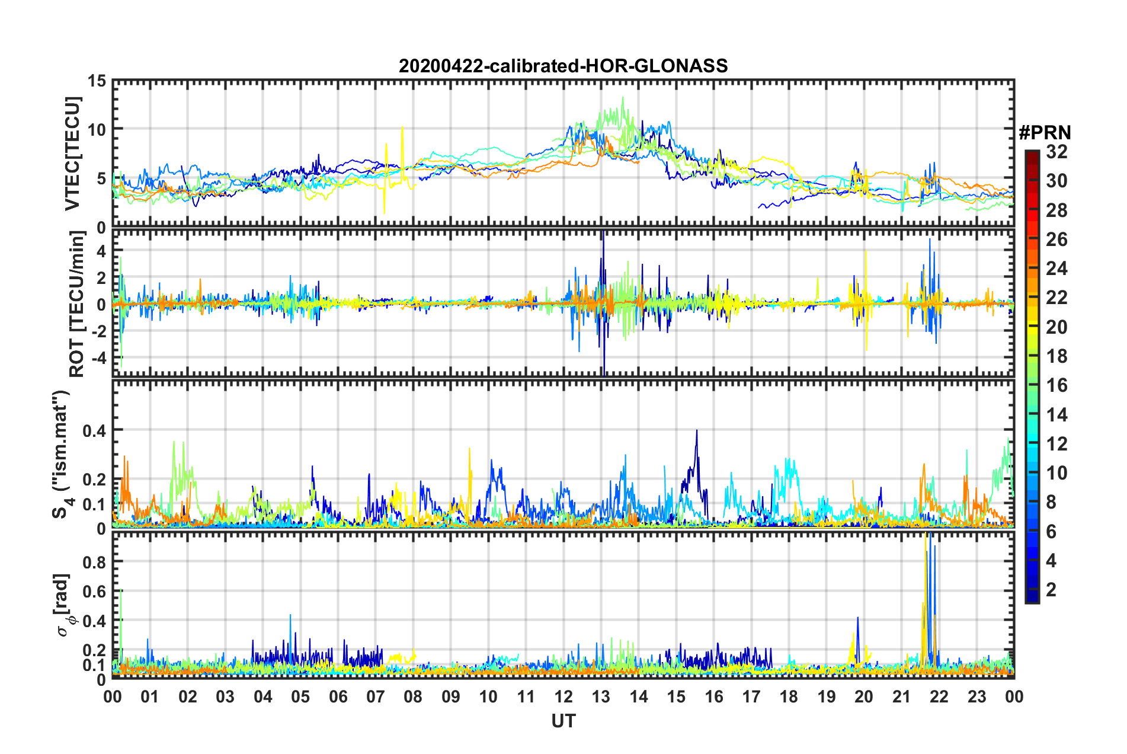This screenshot has height=754, width=1127.
Task: Click the VTEC[TECU] y-axis label
Action: click(x=72, y=154)
